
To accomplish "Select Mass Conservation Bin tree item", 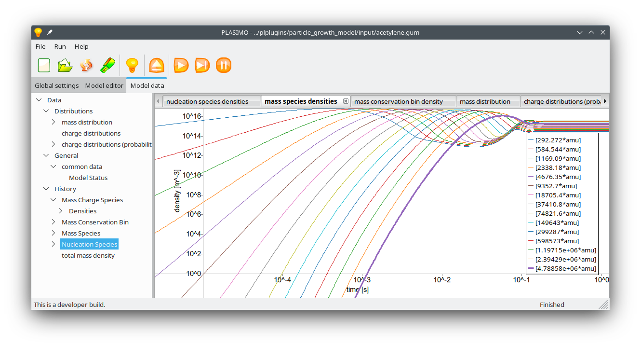I will (x=95, y=222).
